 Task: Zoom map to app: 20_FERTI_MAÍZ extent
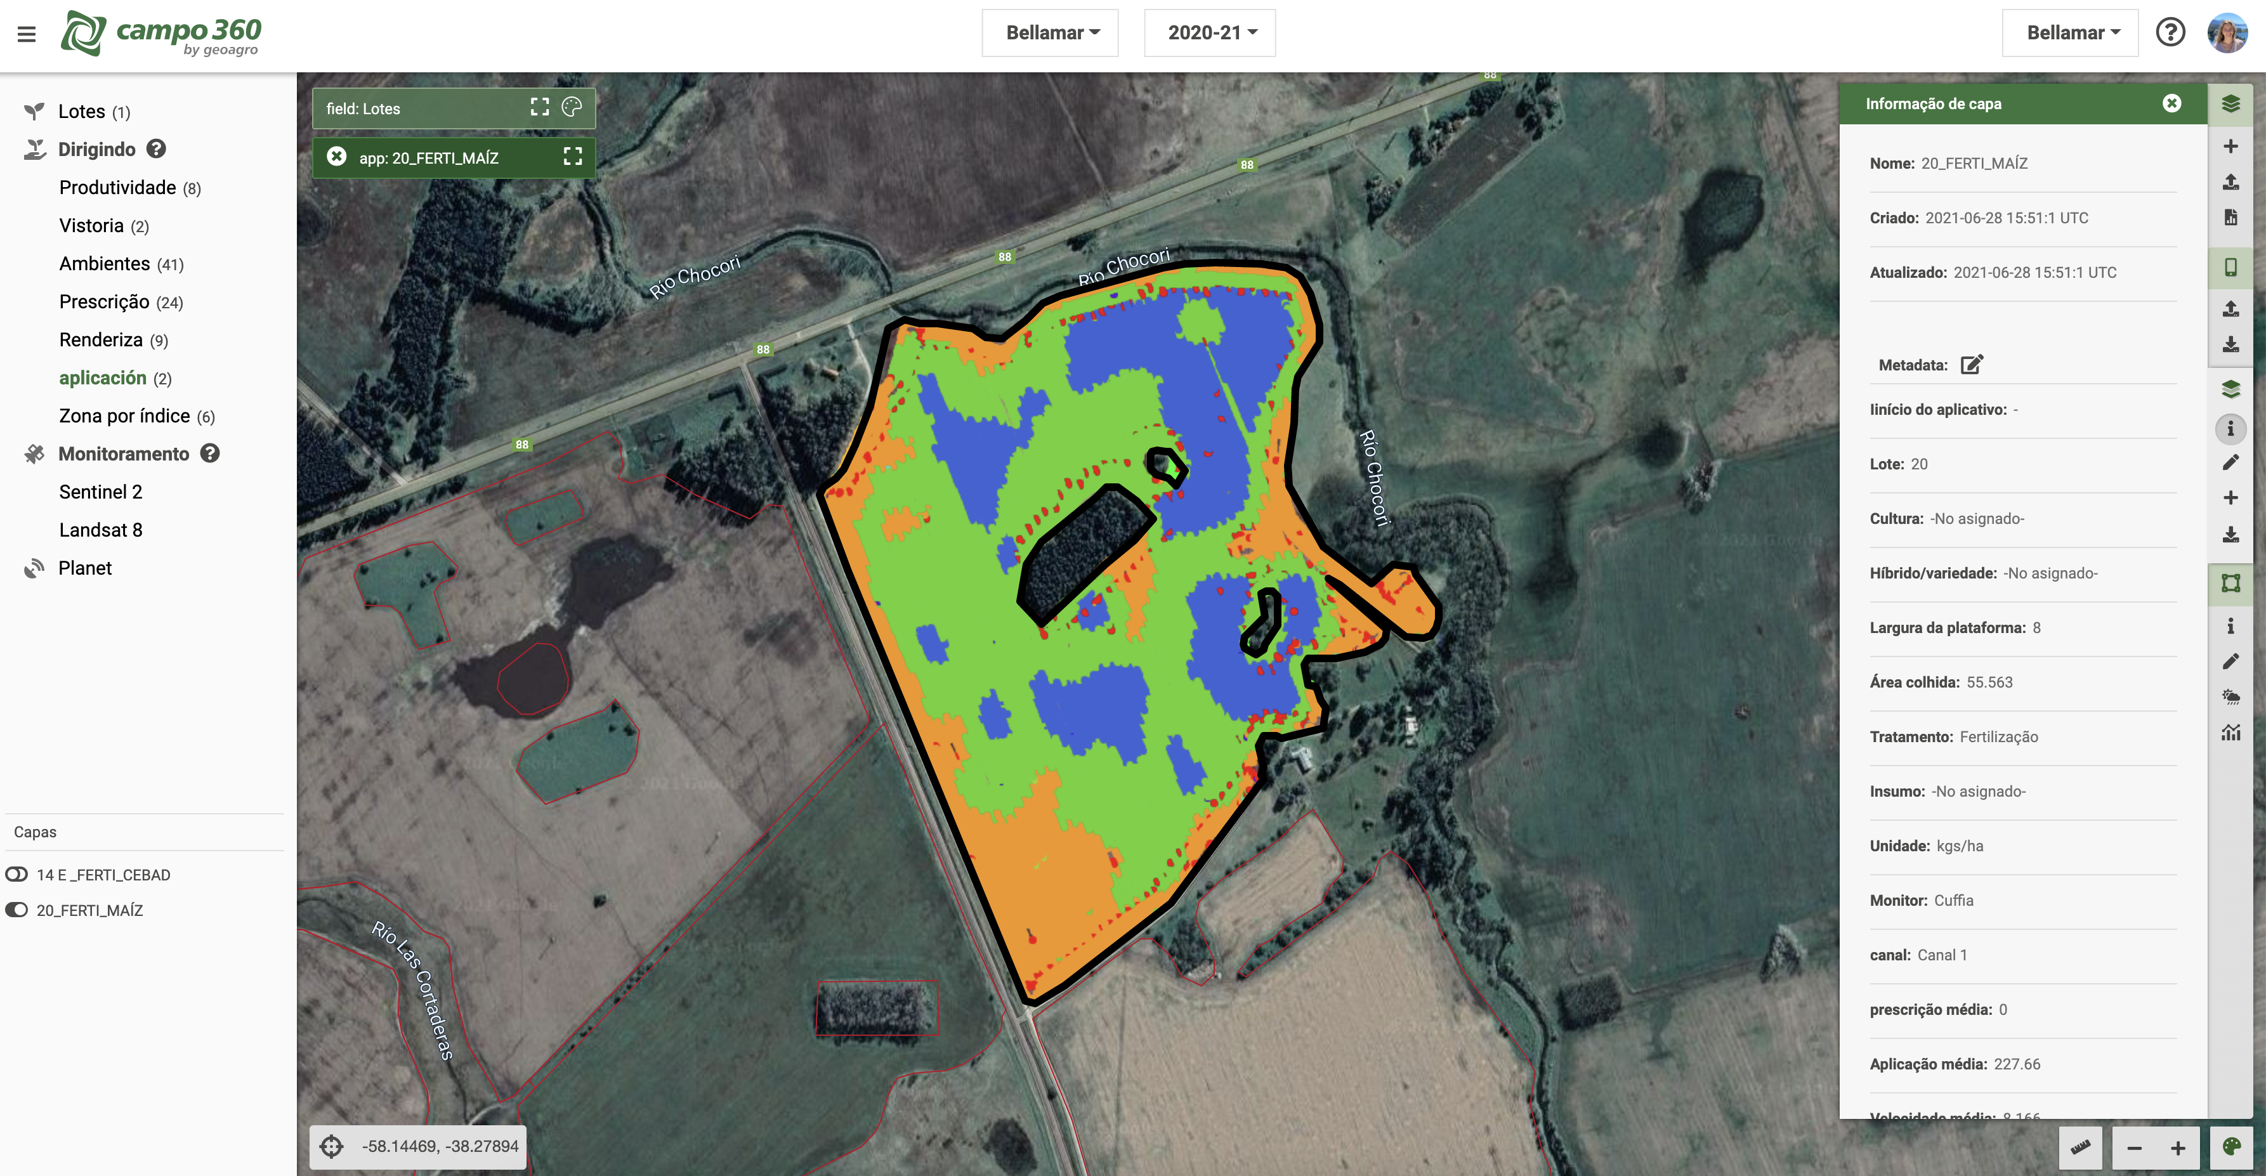click(x=573, y=157)
